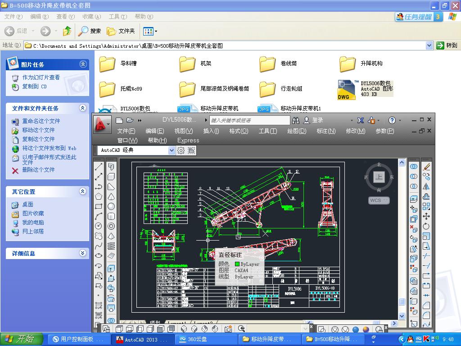Collapse the 文件和文件夹任务 panel
The height and width of the screenshot is (346, 461).
click(83, 108)
